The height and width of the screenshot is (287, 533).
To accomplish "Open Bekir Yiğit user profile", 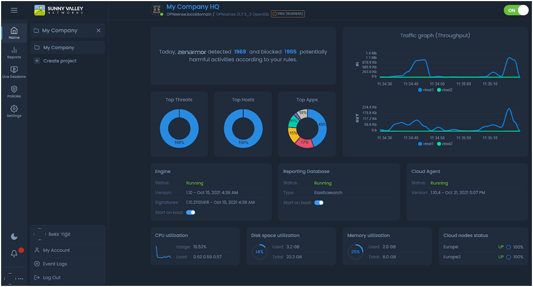I will (x=68, y=234).
